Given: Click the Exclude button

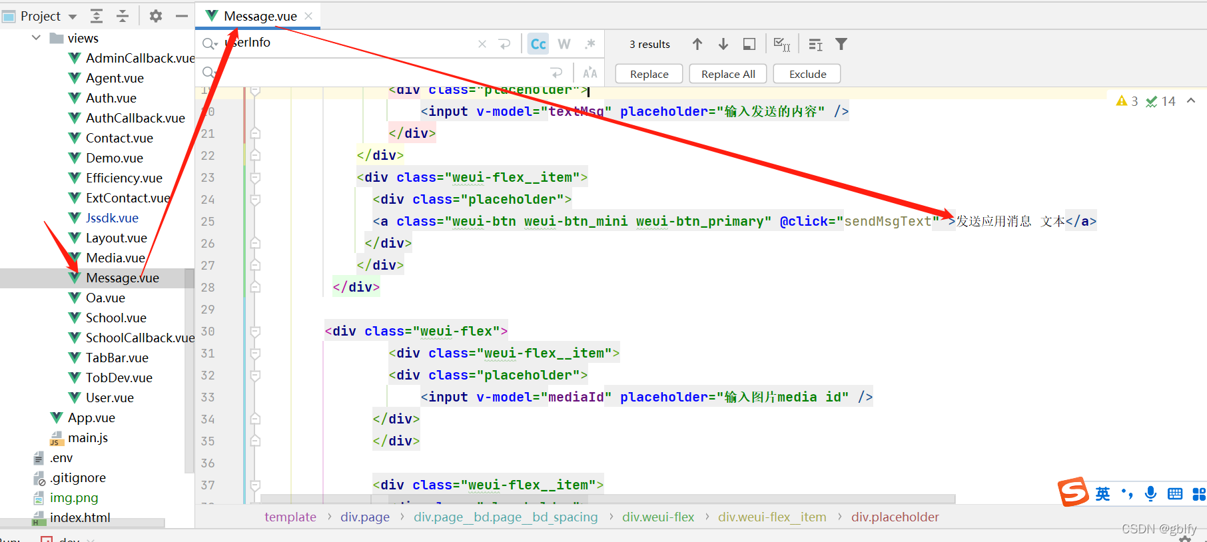Looking at the screenshot, I should pos(808,74).
